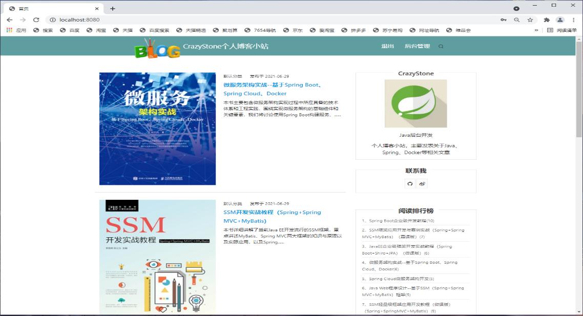Click the browser zoom magnifier icon
This screenshot has height=316, width=583.
[516, 20]
